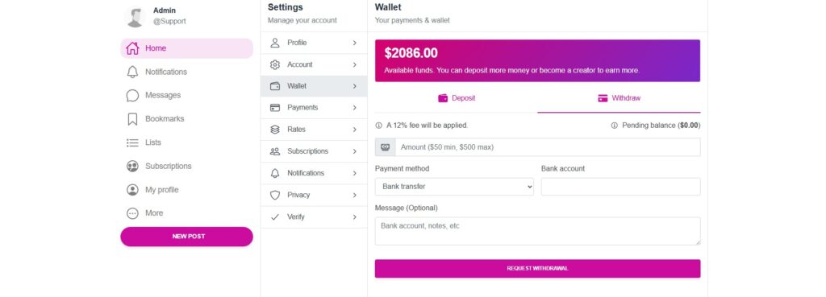
Task: Click the Bookmarks icon in sidebar
Action: click(x=132, y=119)
